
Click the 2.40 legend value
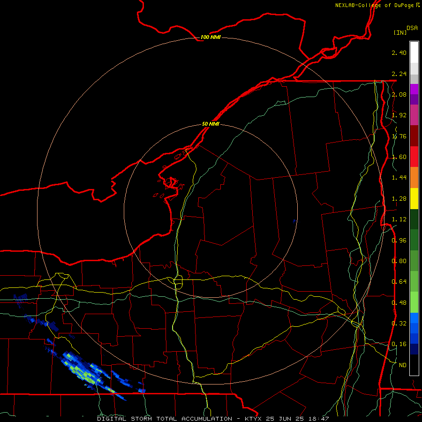399,53
